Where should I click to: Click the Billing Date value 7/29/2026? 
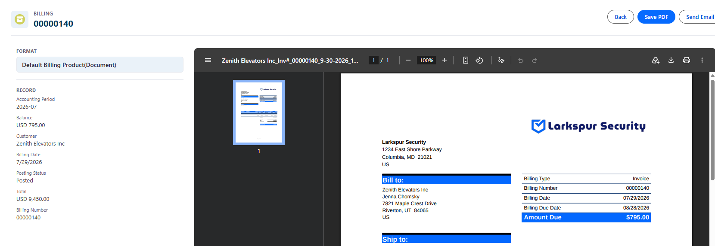tap(29, 162)
